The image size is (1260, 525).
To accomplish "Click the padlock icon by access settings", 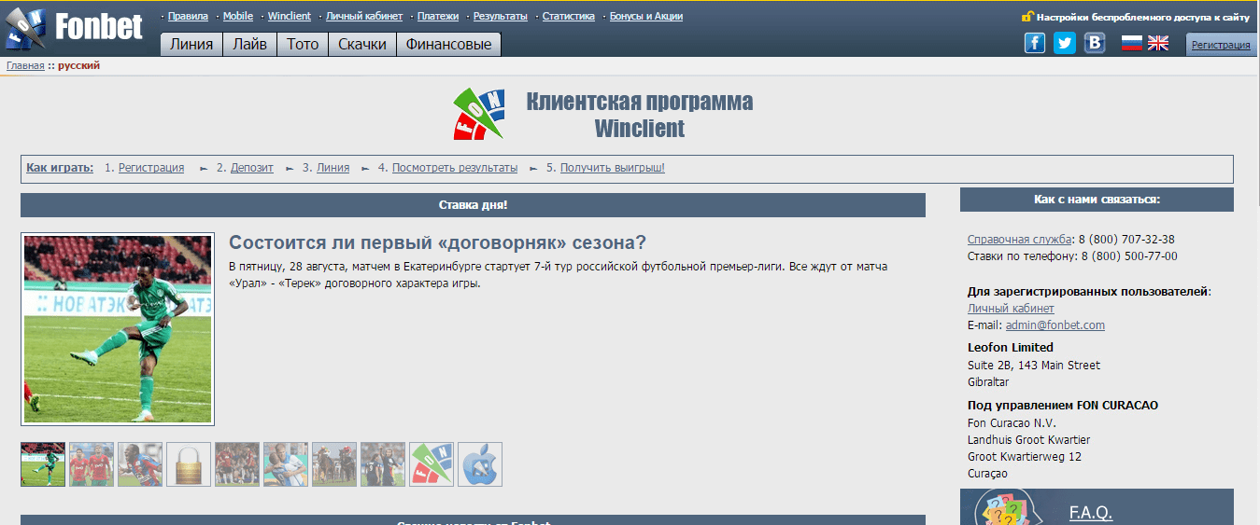I will coord(1027,16).
